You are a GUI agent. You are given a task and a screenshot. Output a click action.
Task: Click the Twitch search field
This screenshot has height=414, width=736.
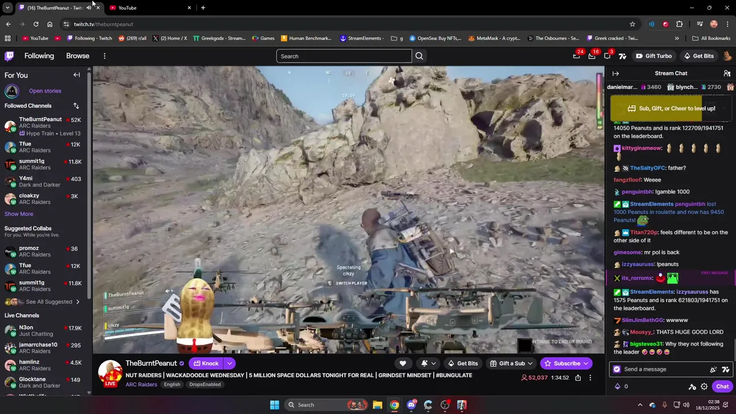pyautogui.click(x=344, y=56)
